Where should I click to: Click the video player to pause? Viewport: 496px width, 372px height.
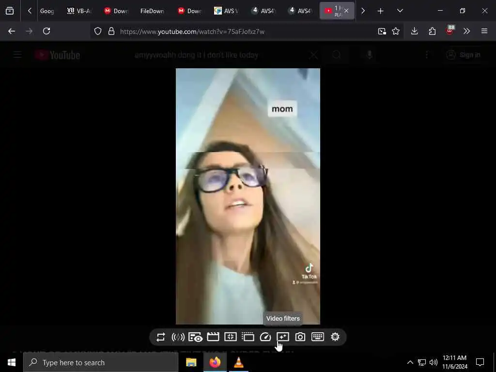tap(248, 196)
